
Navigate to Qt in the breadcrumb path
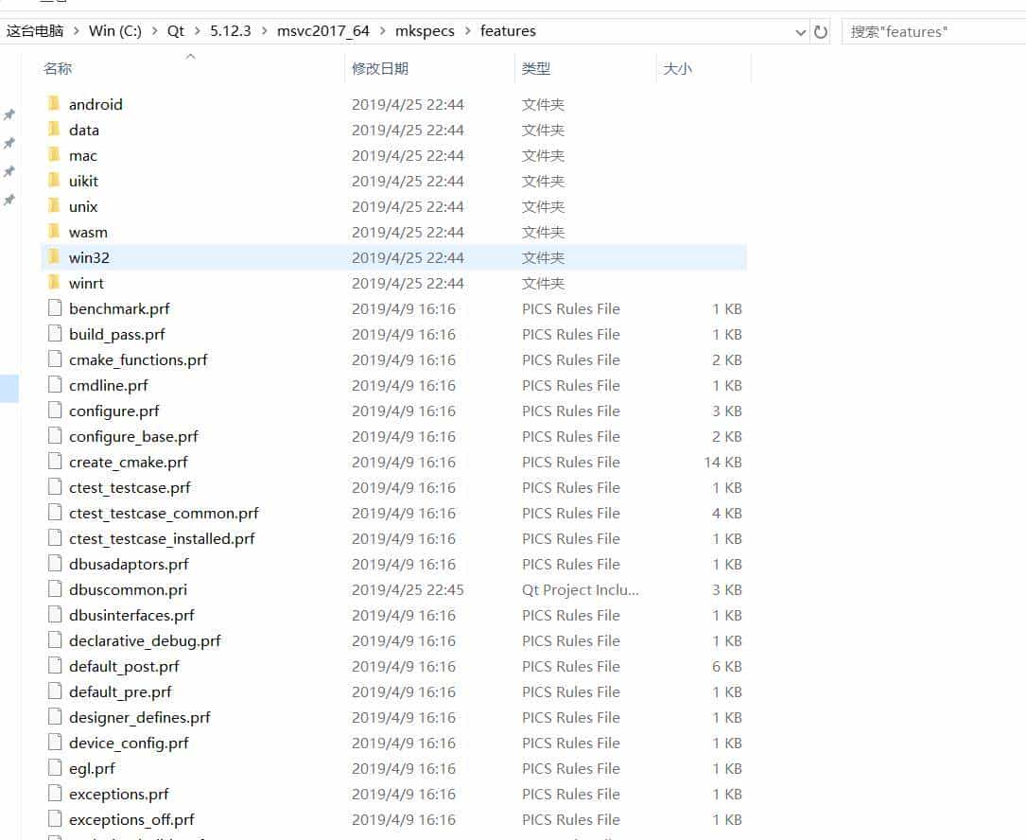(176, 31)
